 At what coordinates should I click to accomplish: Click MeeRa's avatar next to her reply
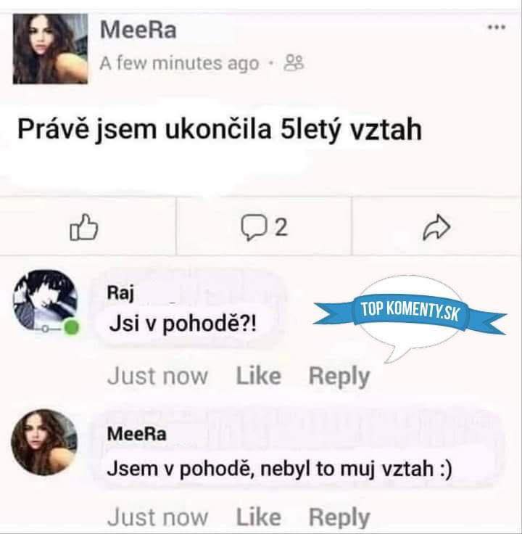pos(45,443)
